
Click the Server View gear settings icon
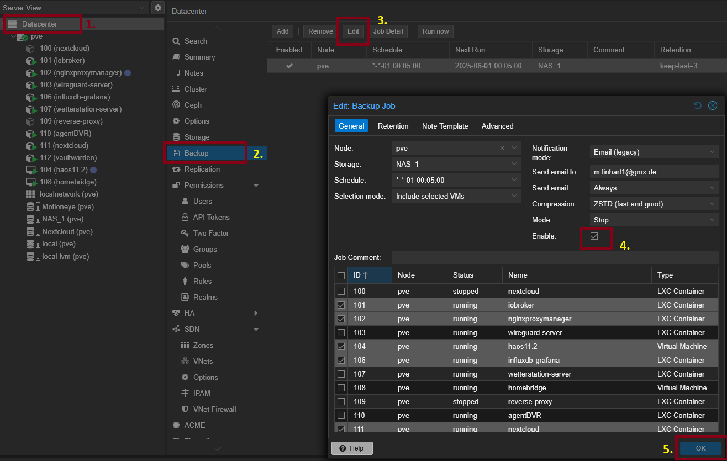pos(158,8)
